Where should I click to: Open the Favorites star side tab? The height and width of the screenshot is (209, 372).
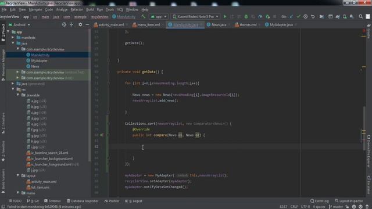[x=3, y=152]
